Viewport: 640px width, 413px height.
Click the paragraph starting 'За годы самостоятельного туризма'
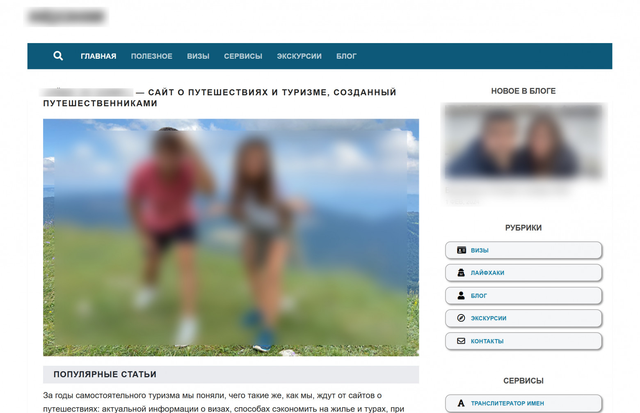click(x=224, y=402)
